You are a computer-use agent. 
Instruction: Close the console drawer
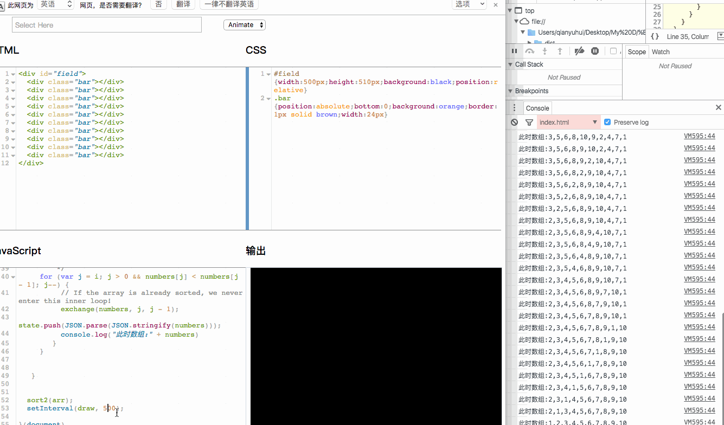coord(719,108)
